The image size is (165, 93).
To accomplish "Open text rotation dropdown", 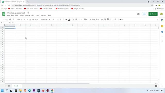I will 97,19.
